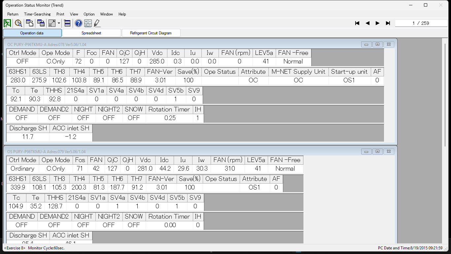This screenshot has width=451, height=254.
Task: Click the Exercise 8 status bar label
Action: pos(15,248)
